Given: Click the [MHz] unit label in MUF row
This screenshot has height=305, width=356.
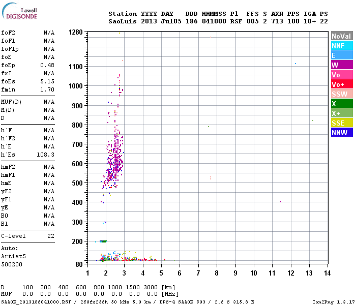Looking at the screenshot, I should point(170,294).
